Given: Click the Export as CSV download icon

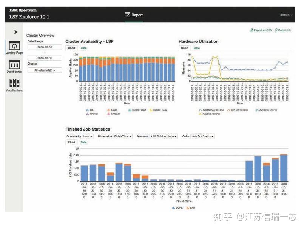Looking at the screenshot, I should pos(251,30).
